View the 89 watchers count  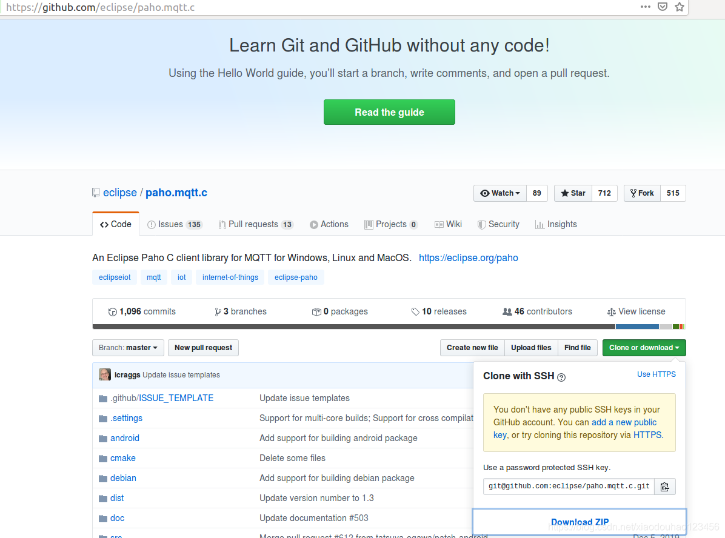click(x=537, y=193)
